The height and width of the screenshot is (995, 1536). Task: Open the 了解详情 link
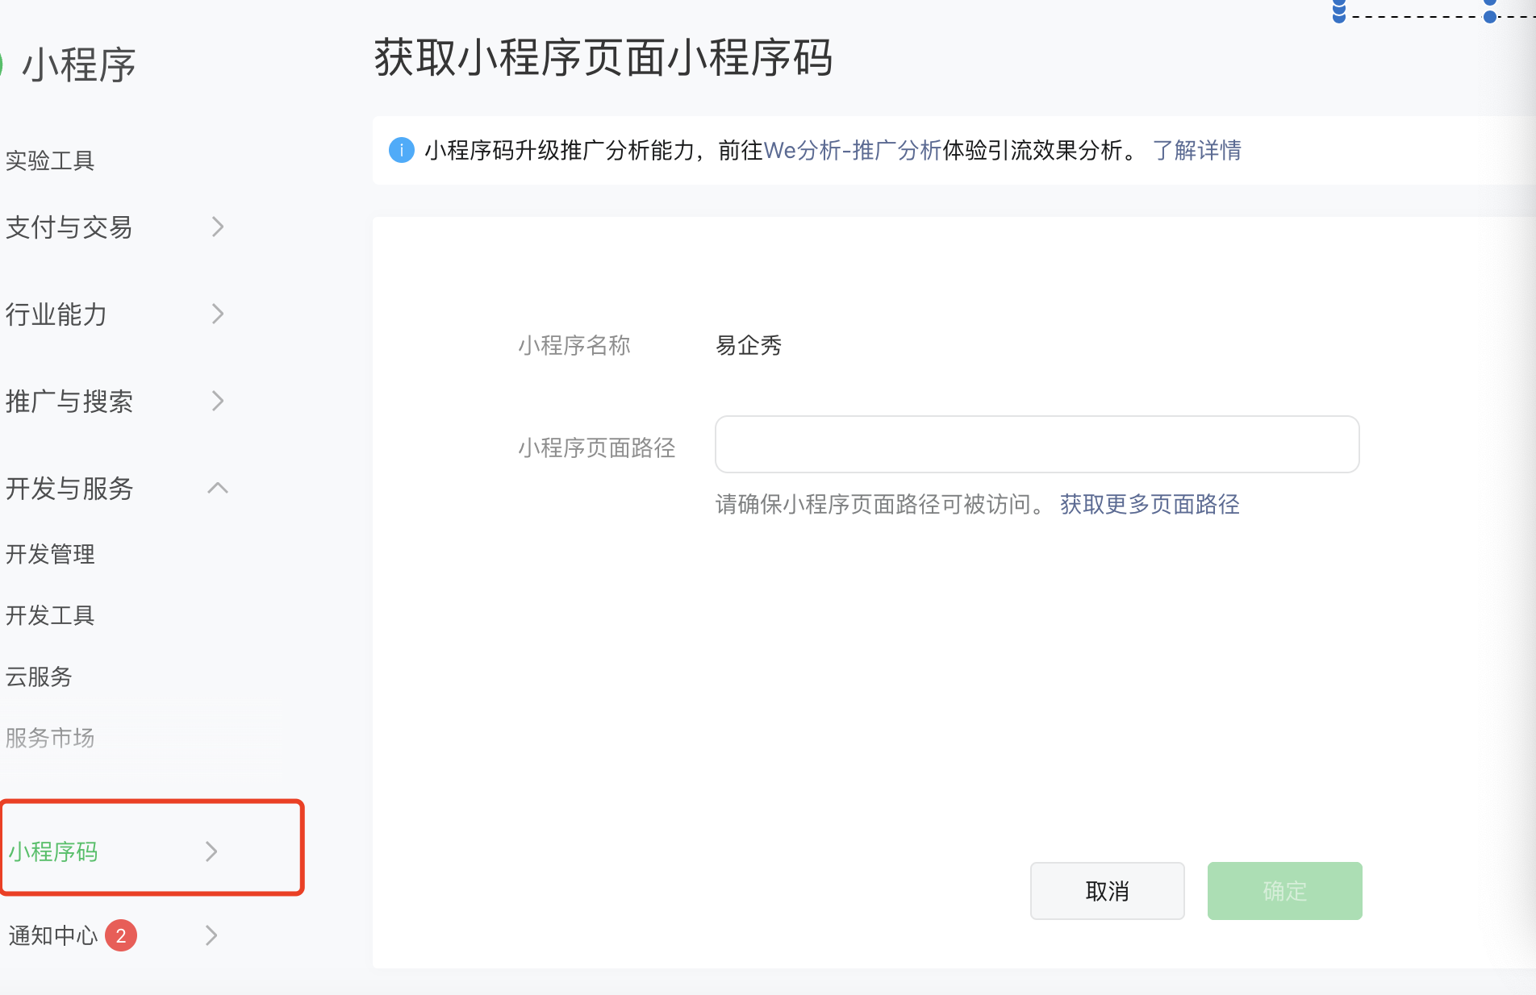tap(1197, 150)
